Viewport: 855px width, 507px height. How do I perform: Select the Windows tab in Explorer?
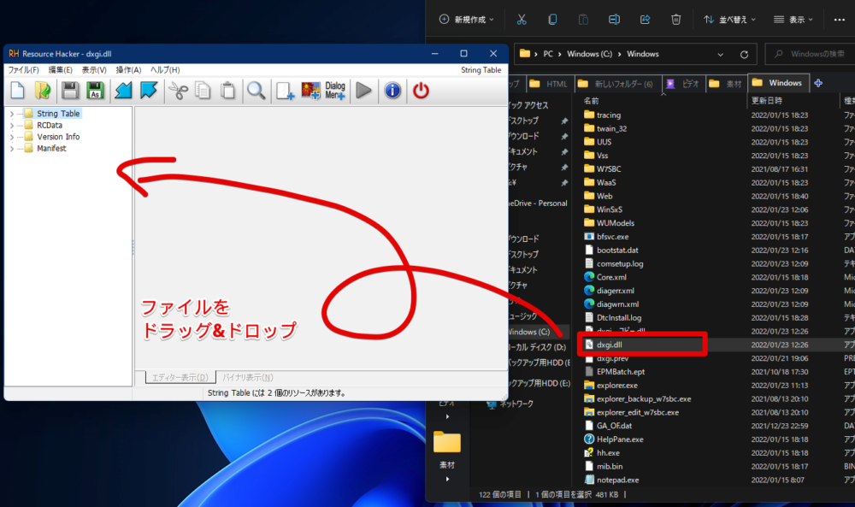(777, 83)
